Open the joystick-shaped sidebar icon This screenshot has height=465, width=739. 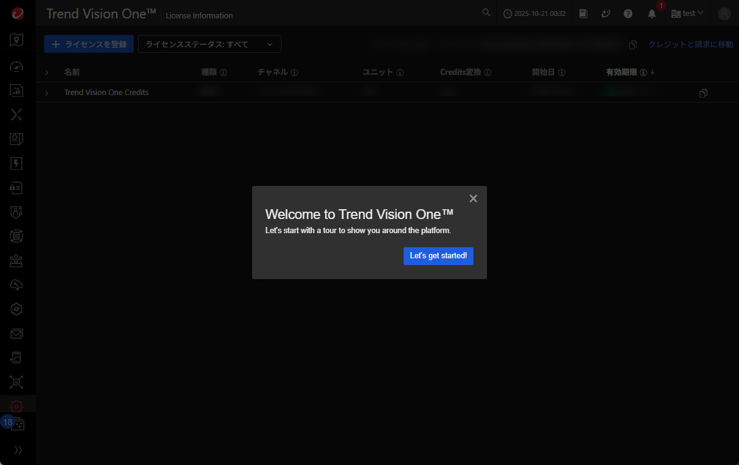click(17, 261)
